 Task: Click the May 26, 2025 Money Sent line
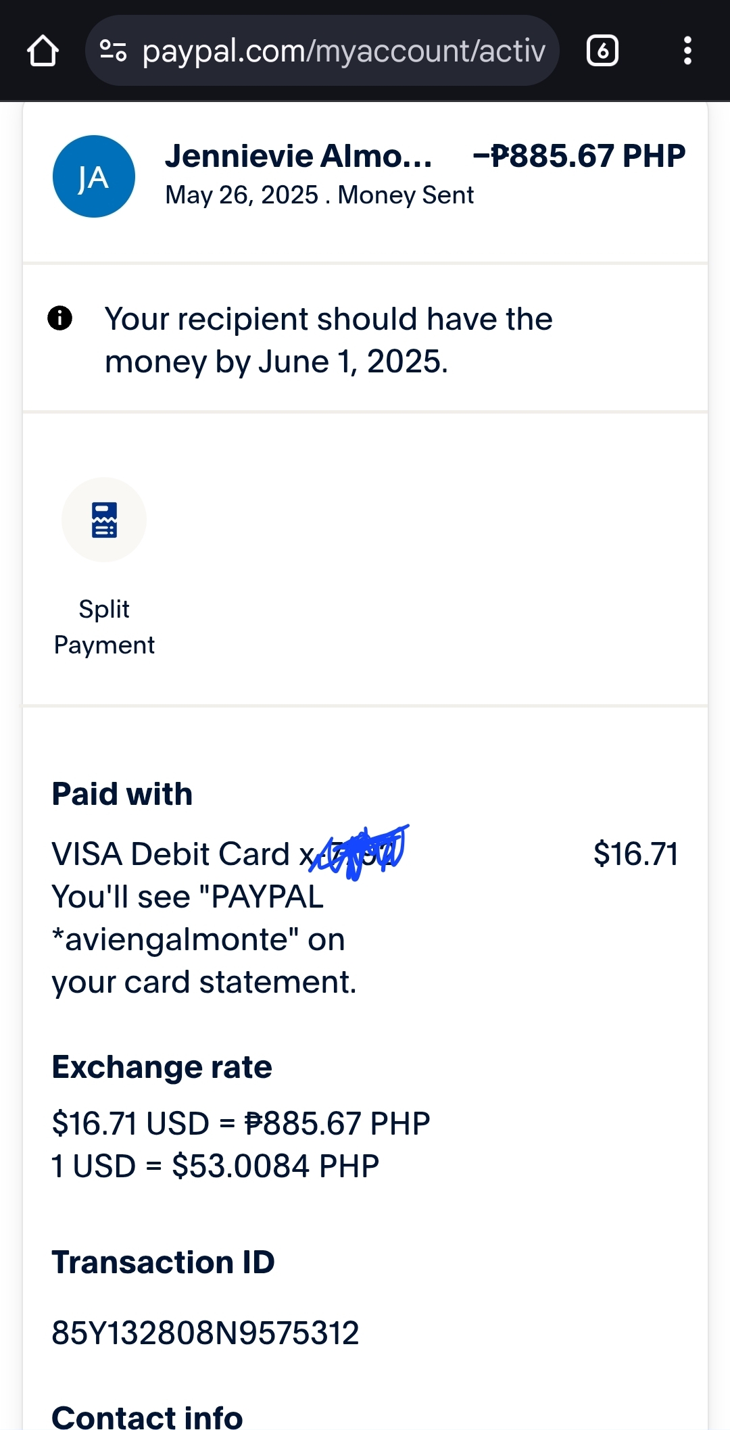click(319, 195)
